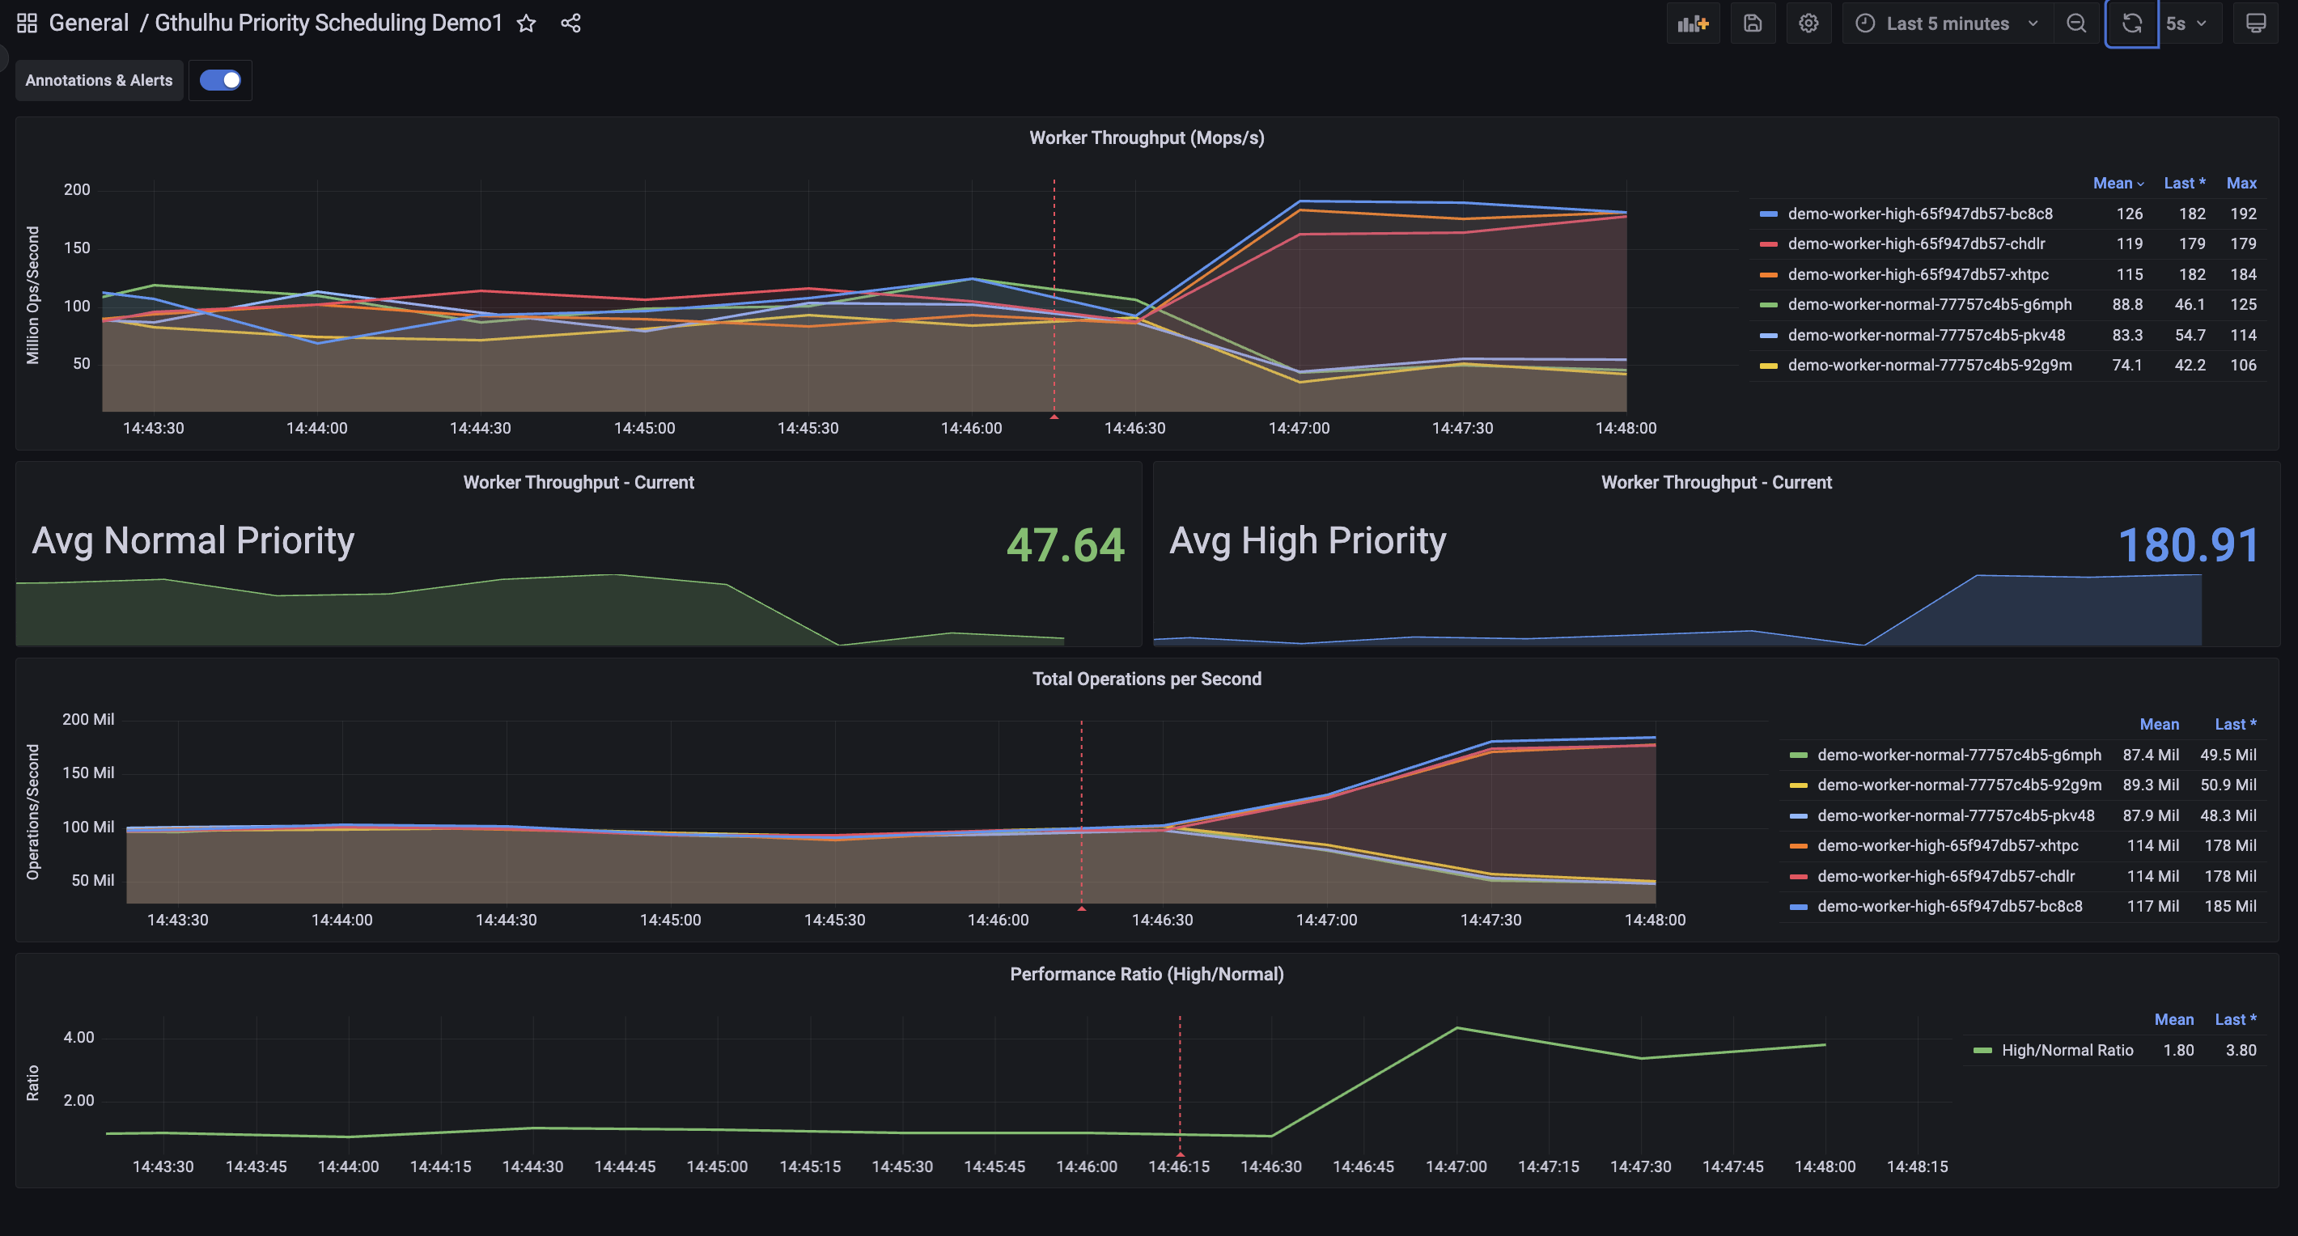Screen dimensions: 2298x1236
Task: Zoom out time range icon
Action: tap(2075, 23)
